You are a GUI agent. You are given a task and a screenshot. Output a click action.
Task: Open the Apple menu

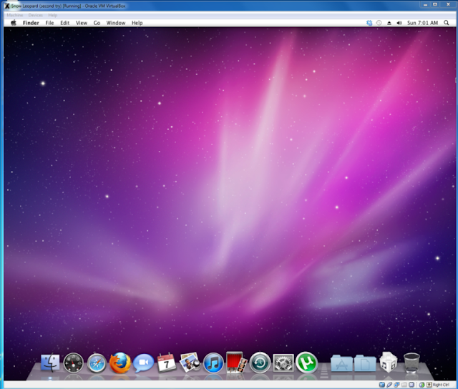coord(14,23)
